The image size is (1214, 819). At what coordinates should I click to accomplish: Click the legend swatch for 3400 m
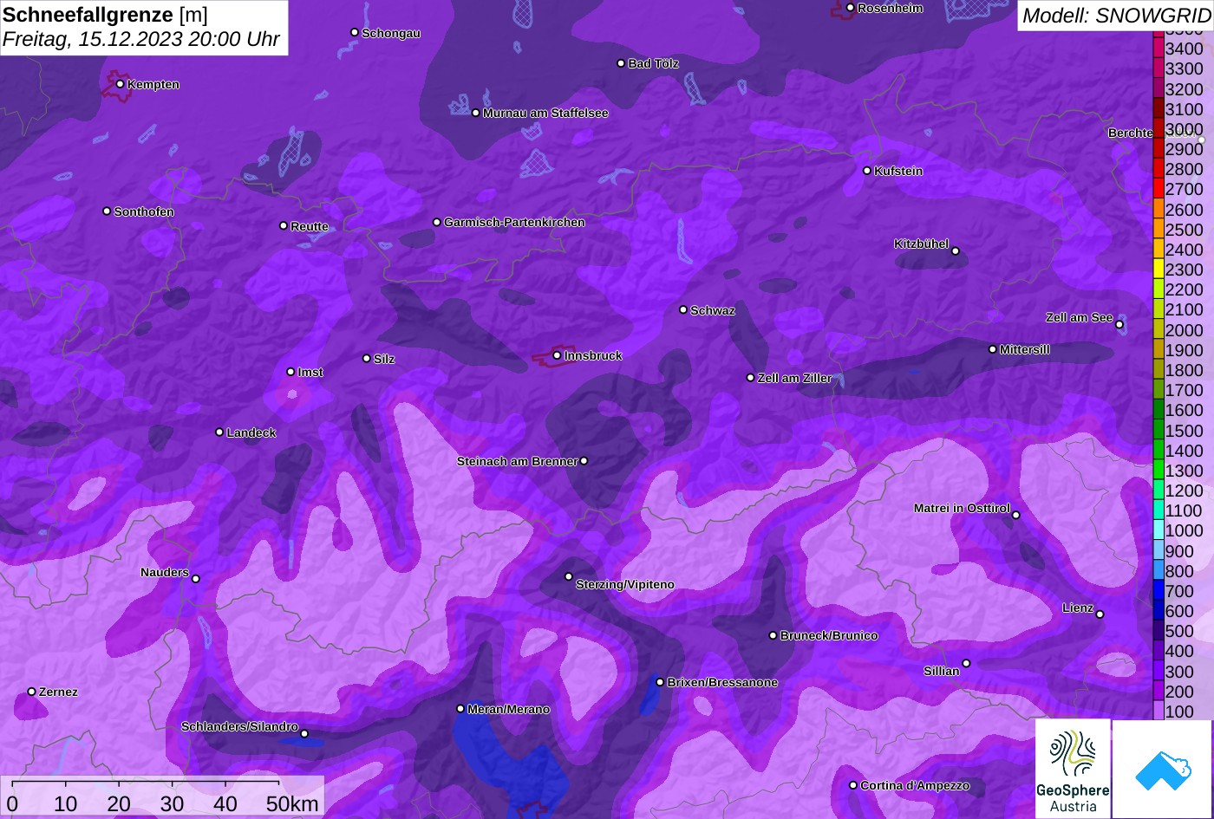tap(1158, 49)
